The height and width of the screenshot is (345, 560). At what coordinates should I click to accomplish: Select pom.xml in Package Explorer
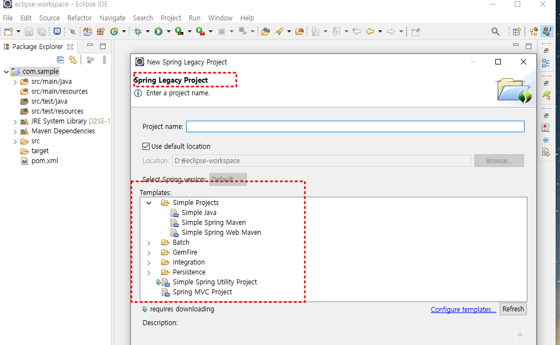45,161
